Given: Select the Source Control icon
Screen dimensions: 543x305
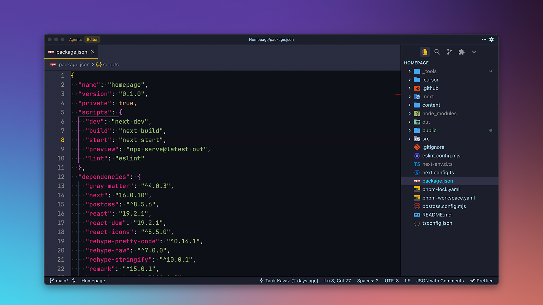Looking at the screenshot, I should (449, 52).
